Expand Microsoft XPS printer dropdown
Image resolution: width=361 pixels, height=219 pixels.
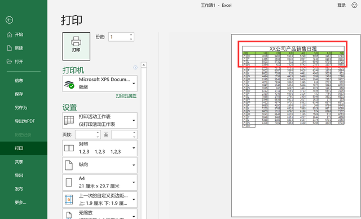click(100, 84)
